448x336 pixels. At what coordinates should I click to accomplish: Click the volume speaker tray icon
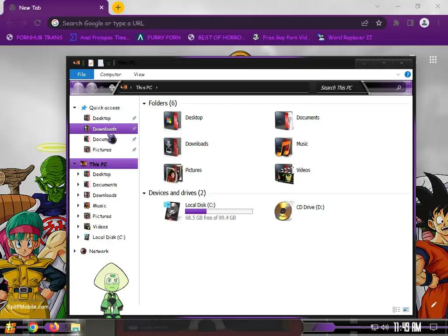pos(385,327)
